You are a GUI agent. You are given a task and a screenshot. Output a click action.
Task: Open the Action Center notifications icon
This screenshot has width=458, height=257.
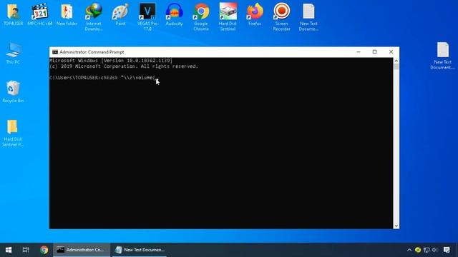tap(447, 250)
